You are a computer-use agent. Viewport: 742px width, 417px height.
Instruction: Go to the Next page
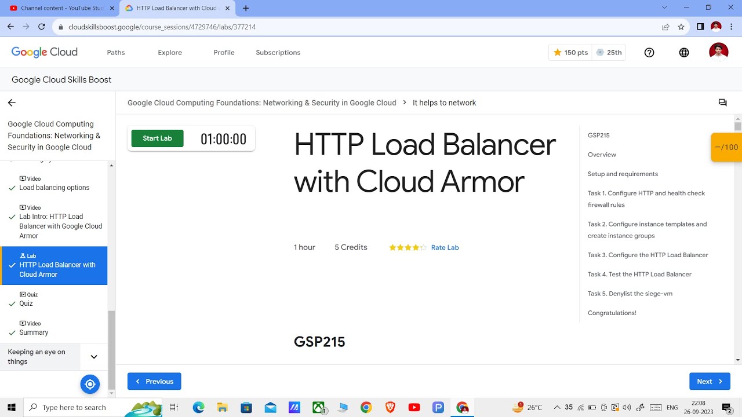710,381
